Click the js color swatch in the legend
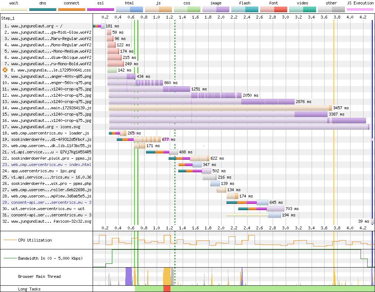This screenshot has width=375, height=292. click(x=158, y=10)
